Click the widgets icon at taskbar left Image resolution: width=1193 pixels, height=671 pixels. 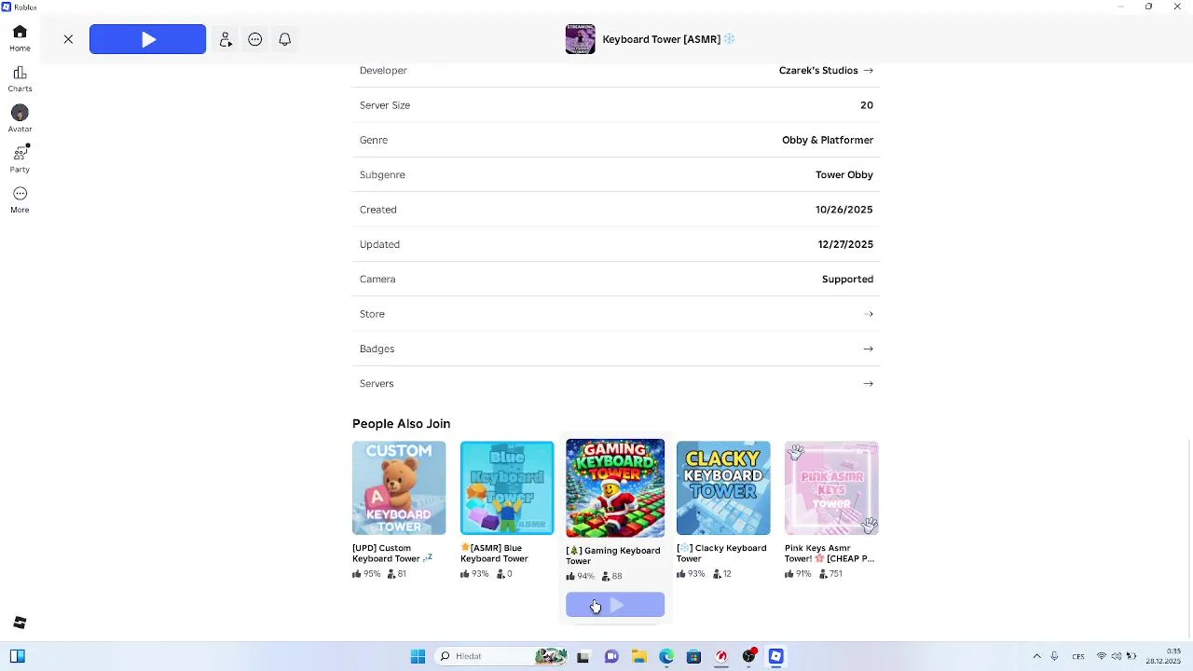click(x=17, y=656)
